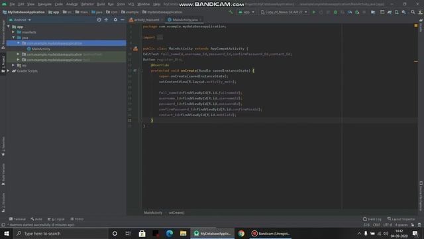Viewport: 424px width, 239px height.
Task: Open Microsoft Edge from the taskbar
Action: (x=170, y=233)
